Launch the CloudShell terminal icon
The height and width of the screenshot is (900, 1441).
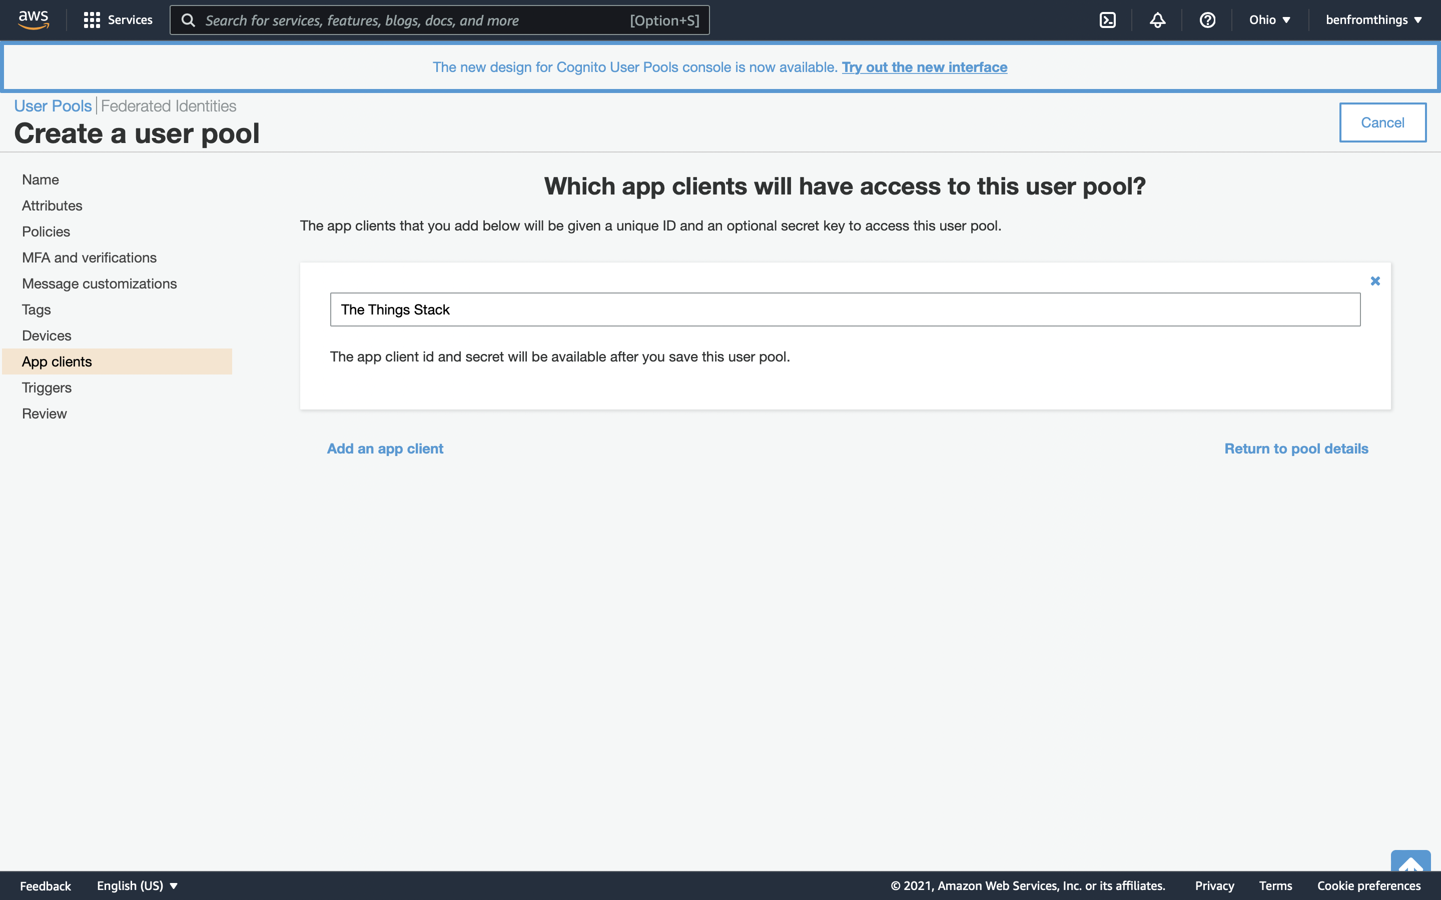(x=1107, y=20)
